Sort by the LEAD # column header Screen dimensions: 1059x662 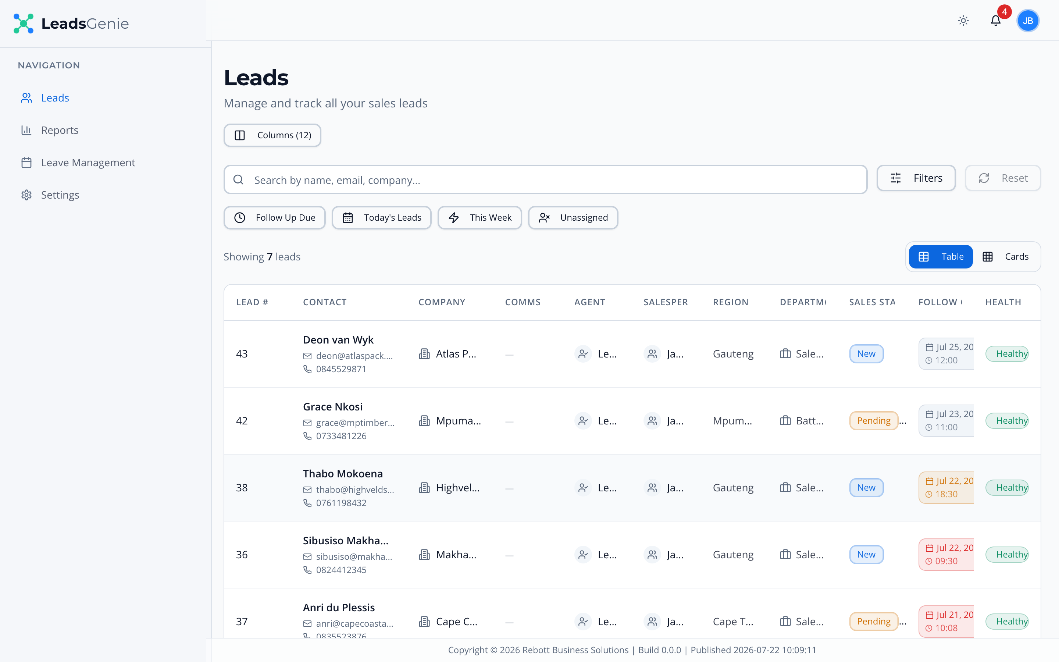coord(252,302)
